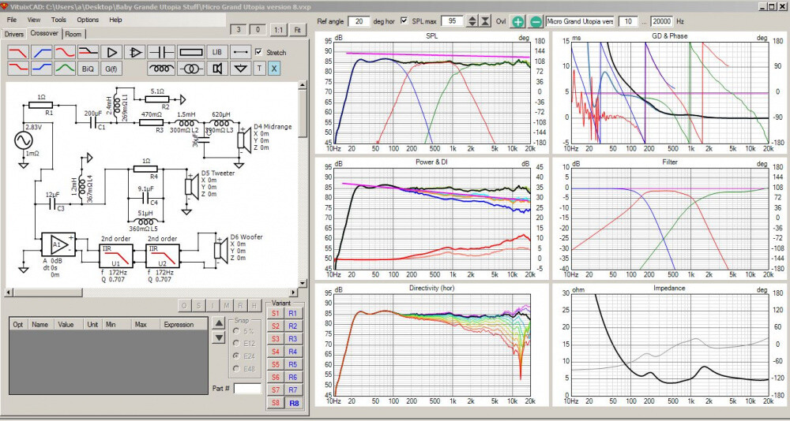Click the green remove overlay button
This screenshot has width=790, height=421.
click(536, 20)
